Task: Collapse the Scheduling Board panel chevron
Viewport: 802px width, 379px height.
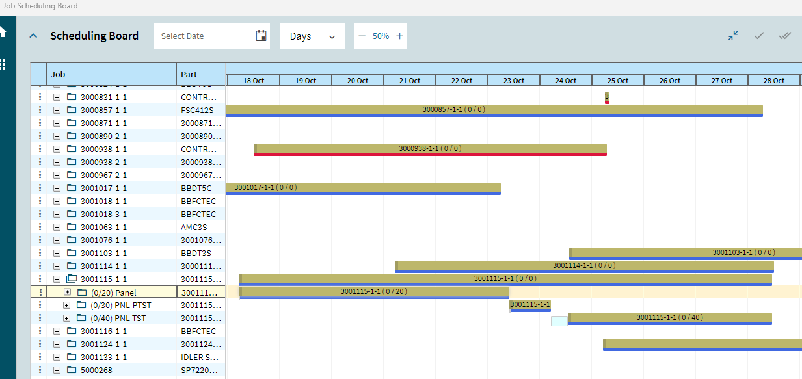Action: pyautogui.click(x=34, y=36)
